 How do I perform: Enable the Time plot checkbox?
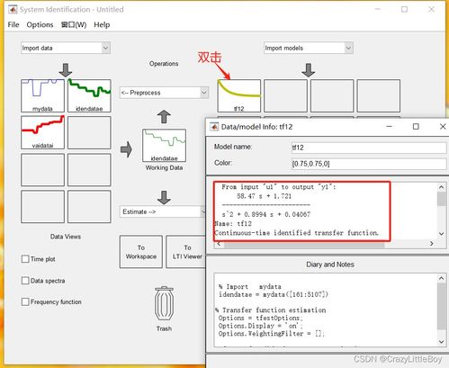click(x=25, y=259)
